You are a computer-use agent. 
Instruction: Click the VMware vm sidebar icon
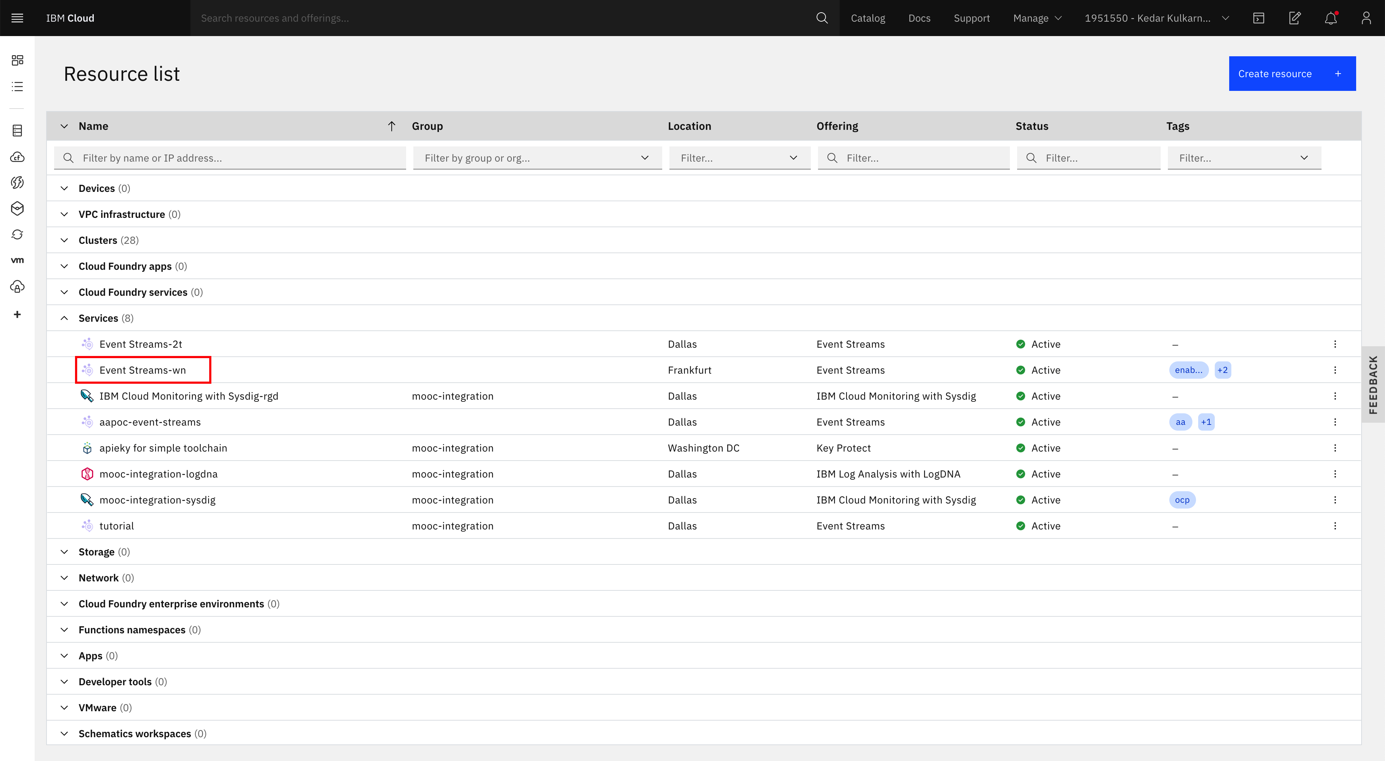[17, 260]
